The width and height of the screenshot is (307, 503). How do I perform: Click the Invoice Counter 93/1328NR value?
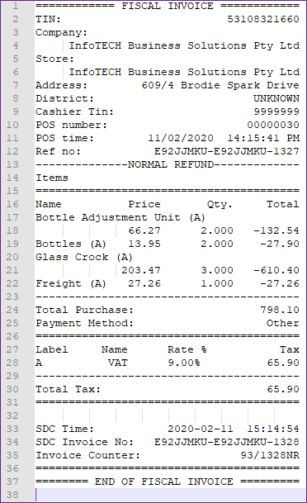click(x=270, y=455)
